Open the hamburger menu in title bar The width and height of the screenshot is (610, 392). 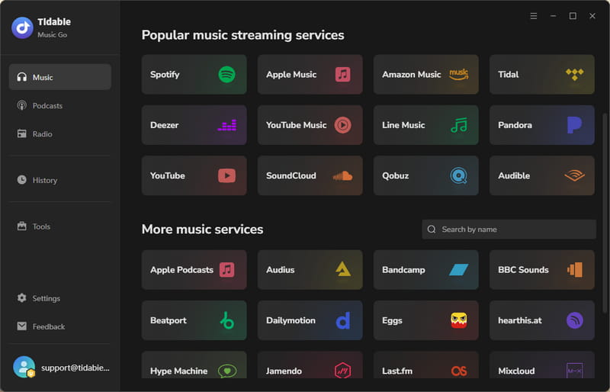[x=534, y=16]
